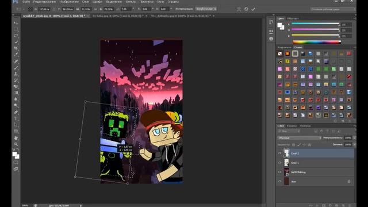This screenshot has height=207, width=368.
Task: Click the magenta middle color slider
Action: 315,29
